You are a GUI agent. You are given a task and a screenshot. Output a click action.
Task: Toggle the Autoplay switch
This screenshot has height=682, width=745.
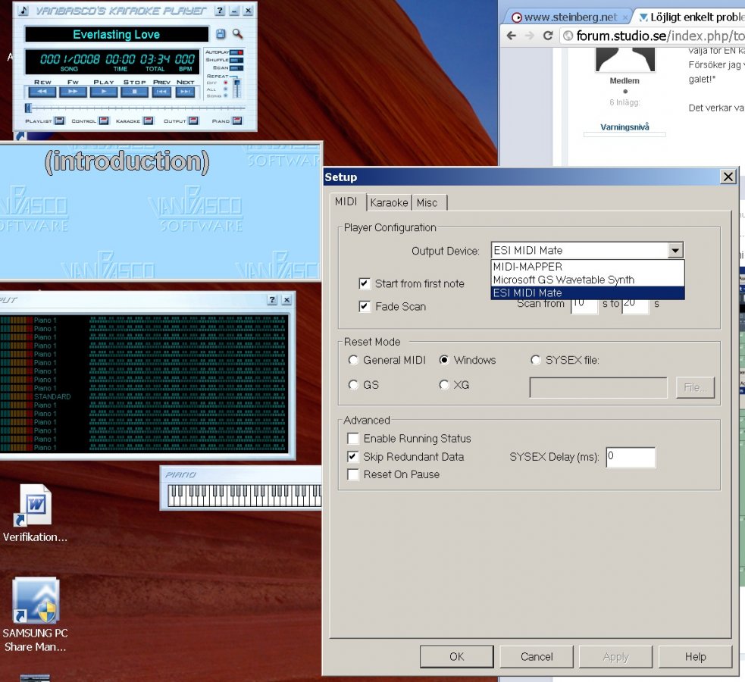tap(236, 52)
